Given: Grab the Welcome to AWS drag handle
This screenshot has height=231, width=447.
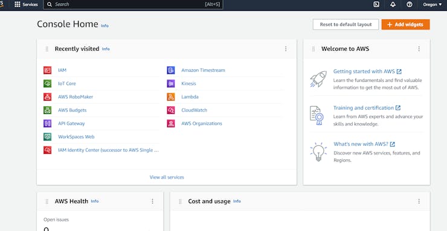Looking at the screenshot, I should 314,49.
